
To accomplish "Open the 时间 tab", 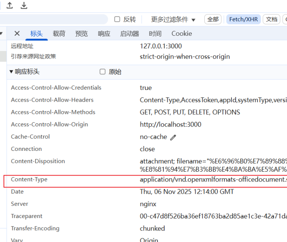I will pos(155,34).
